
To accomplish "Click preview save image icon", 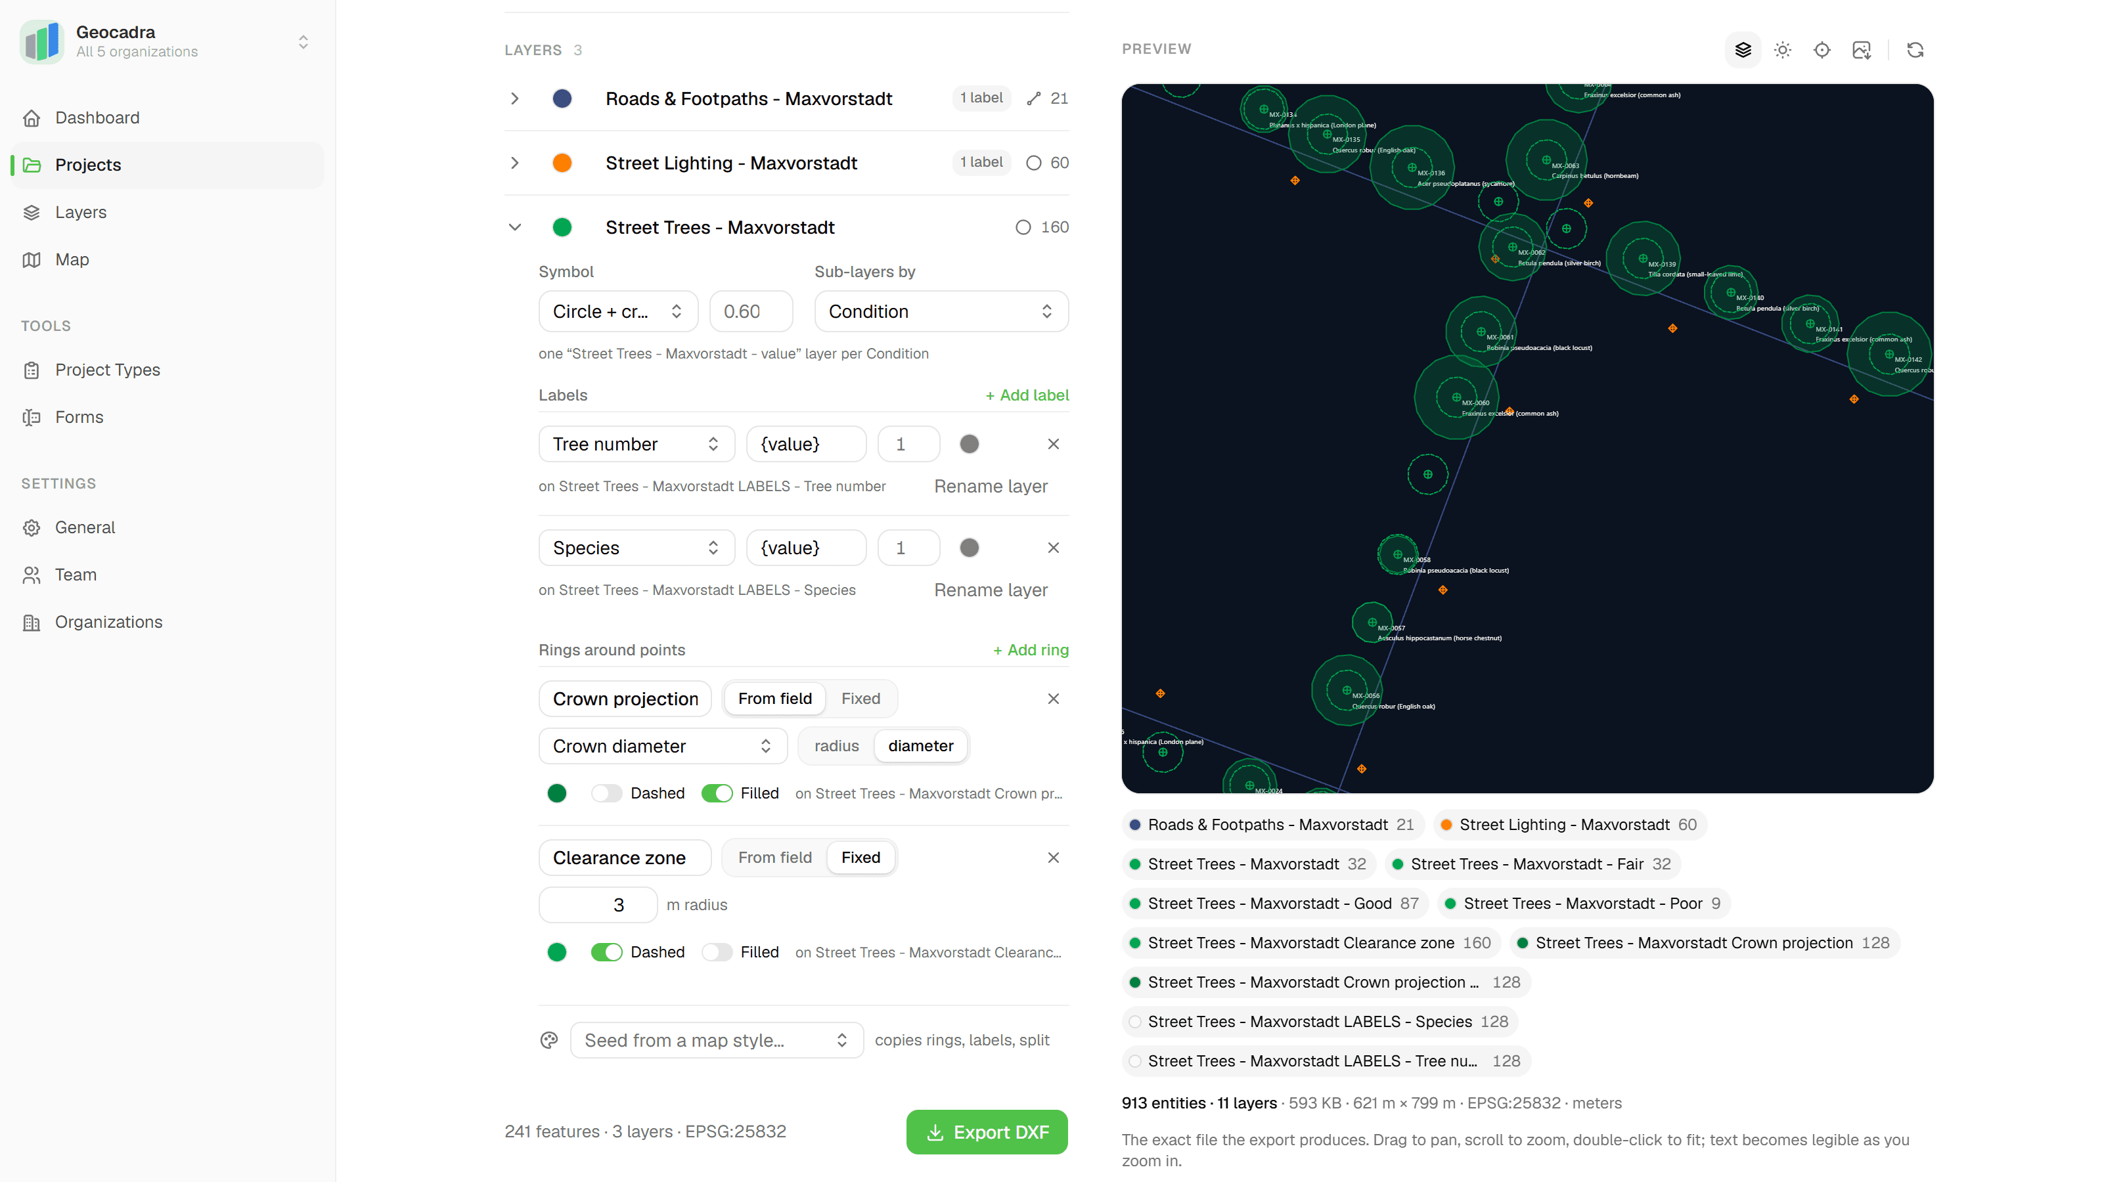I will coord(1862,50).
